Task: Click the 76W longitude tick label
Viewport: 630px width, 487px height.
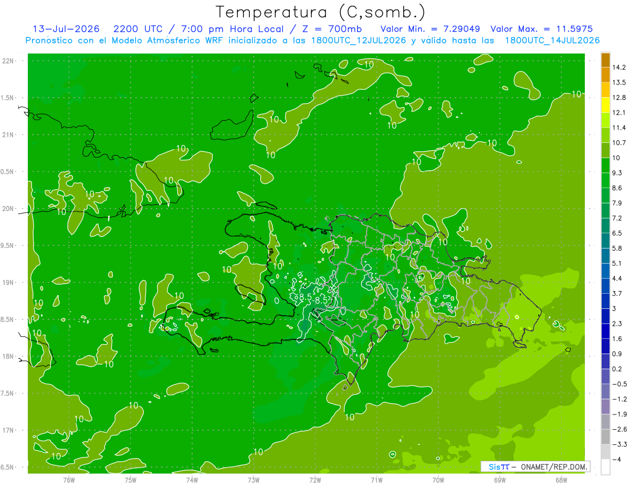Action: click(69, 480)
